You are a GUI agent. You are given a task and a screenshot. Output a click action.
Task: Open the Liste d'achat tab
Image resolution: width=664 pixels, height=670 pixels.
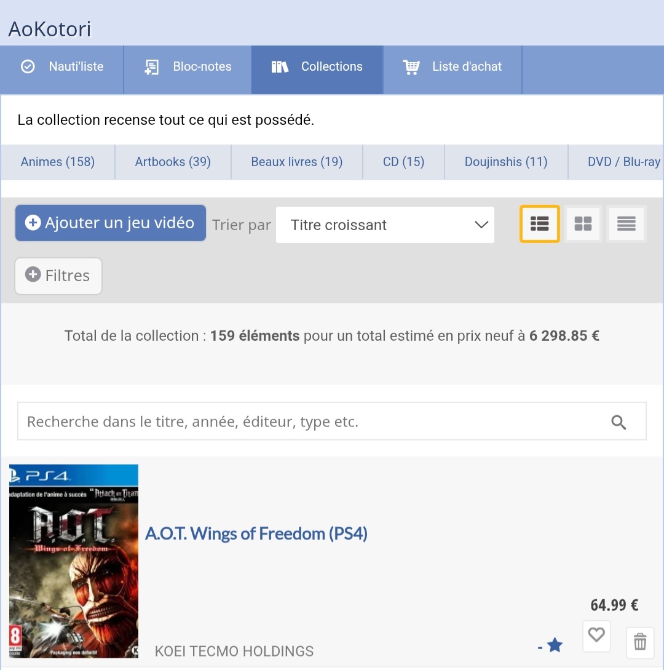453,70
